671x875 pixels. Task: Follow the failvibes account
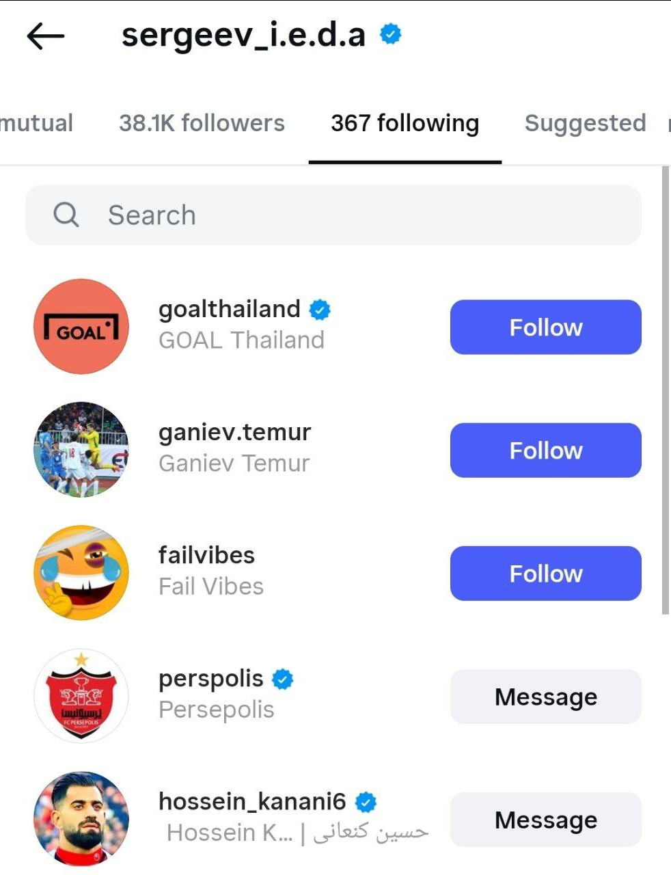pyautogui.click(x=545, y=574)
